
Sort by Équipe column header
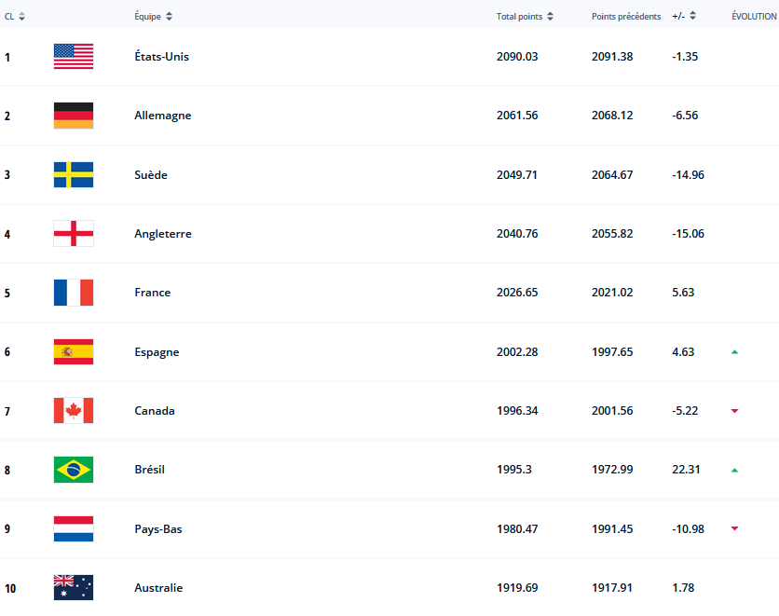[x=154, y=17]
